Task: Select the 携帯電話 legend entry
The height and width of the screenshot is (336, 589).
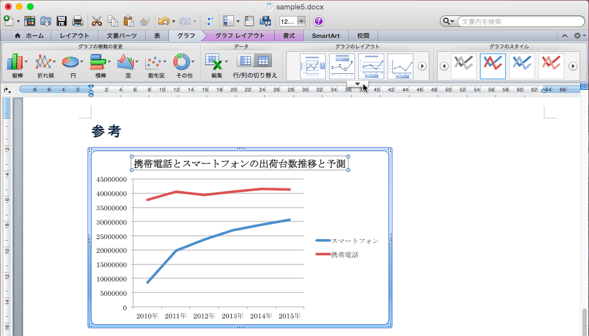Action: (337, 254)
